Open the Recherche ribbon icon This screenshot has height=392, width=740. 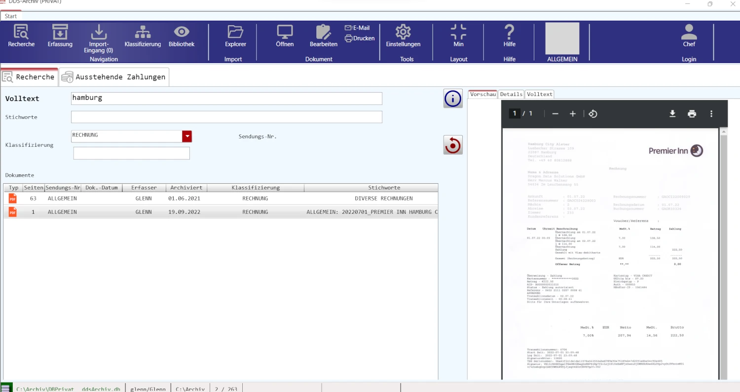21,36
